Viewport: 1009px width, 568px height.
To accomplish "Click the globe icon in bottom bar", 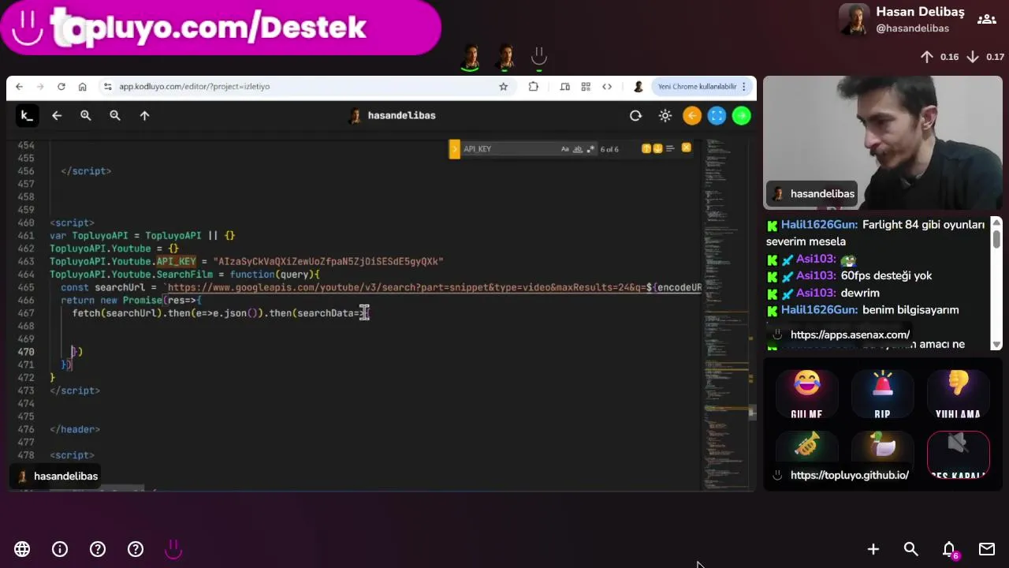I will tap(22, 549).
